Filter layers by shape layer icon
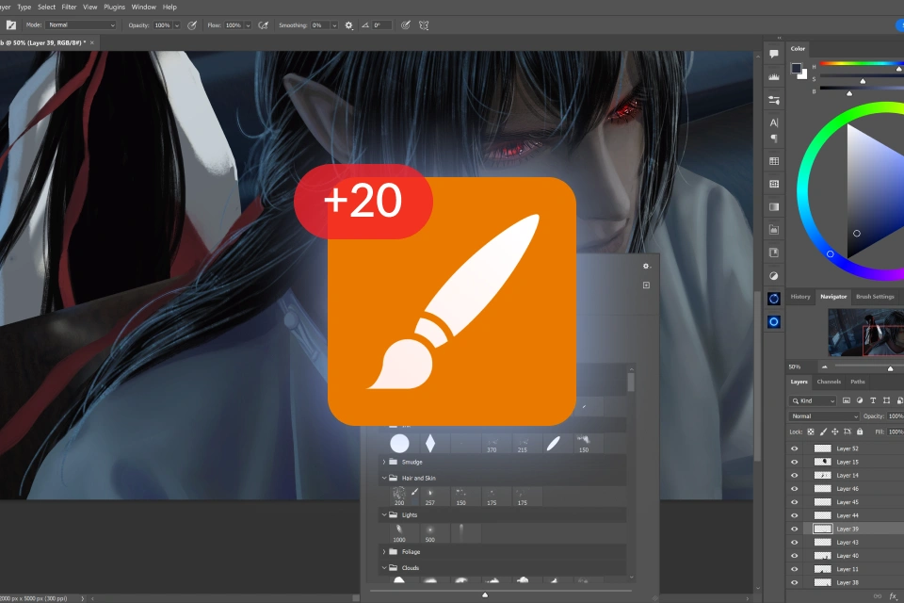This screenshot has width=904, height=603. [886, 400]
